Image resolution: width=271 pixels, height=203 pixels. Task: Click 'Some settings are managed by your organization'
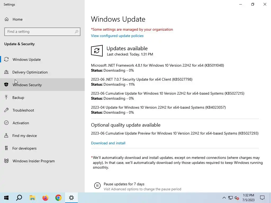click(x=132, y=29)
